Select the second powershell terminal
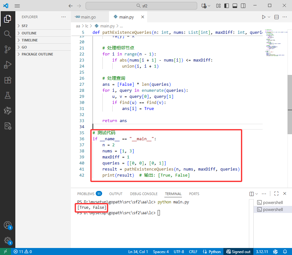 click(273, 210)
